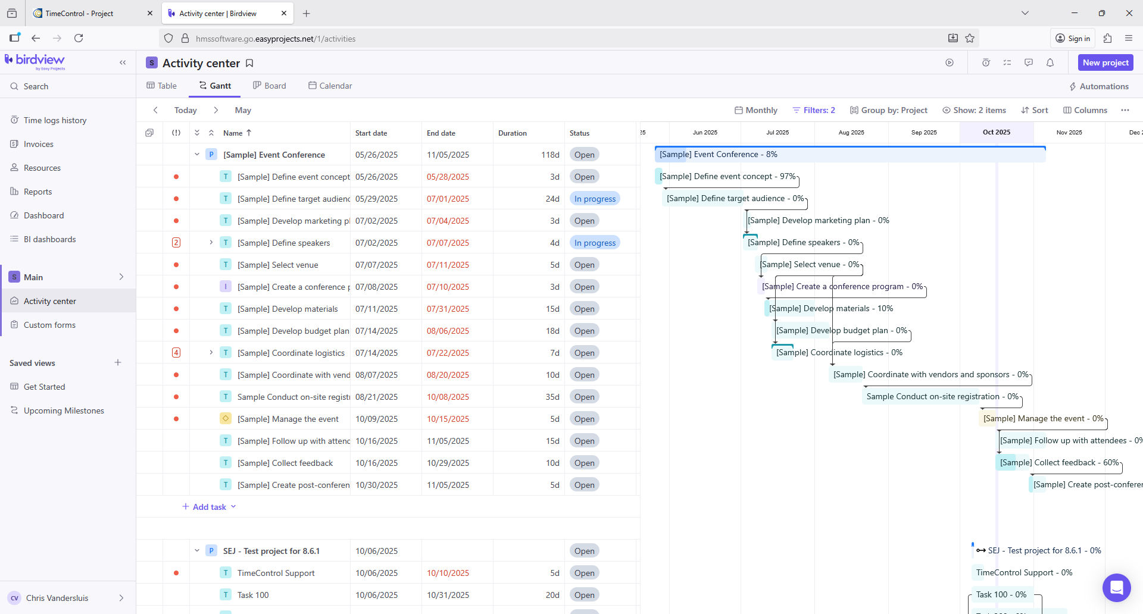
Task: Click the play icon in the header
Action: pos(950,62)
